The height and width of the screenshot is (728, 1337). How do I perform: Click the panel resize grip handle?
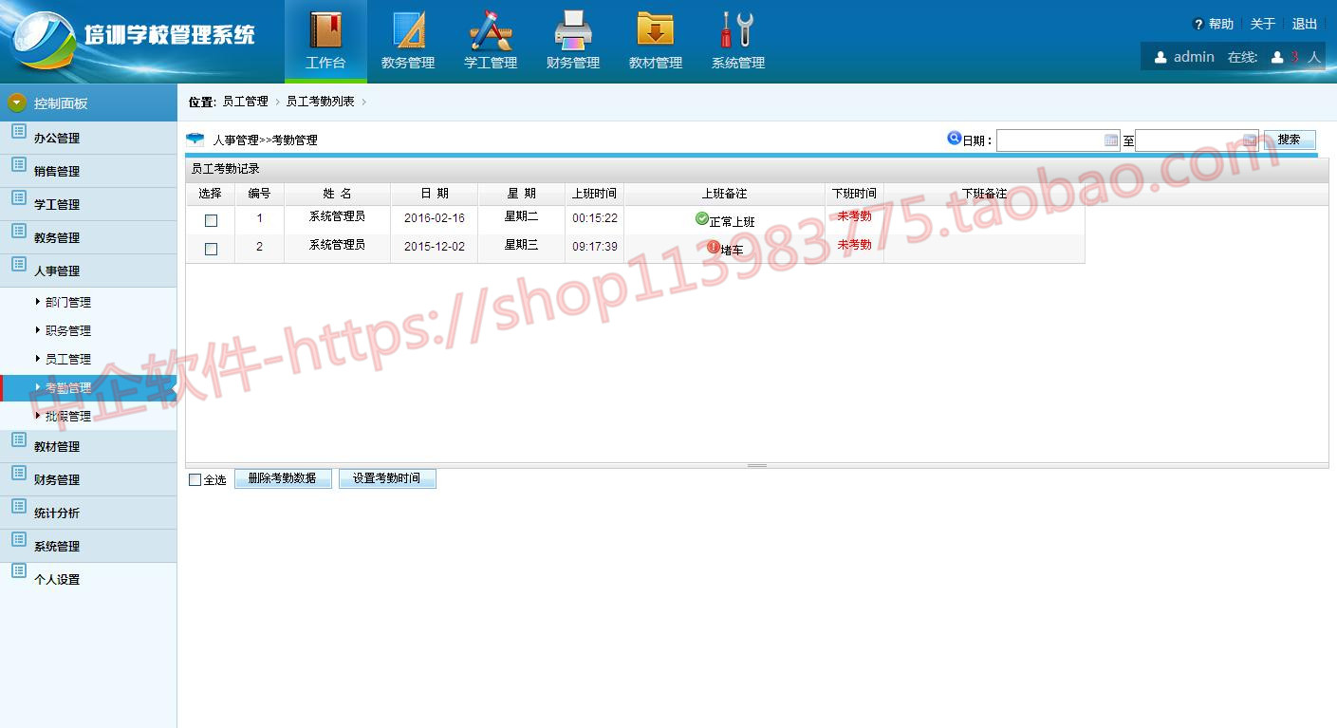(757, 465)
